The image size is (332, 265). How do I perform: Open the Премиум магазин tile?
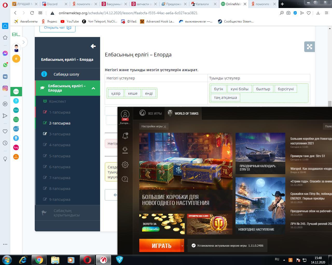point(210,224)
